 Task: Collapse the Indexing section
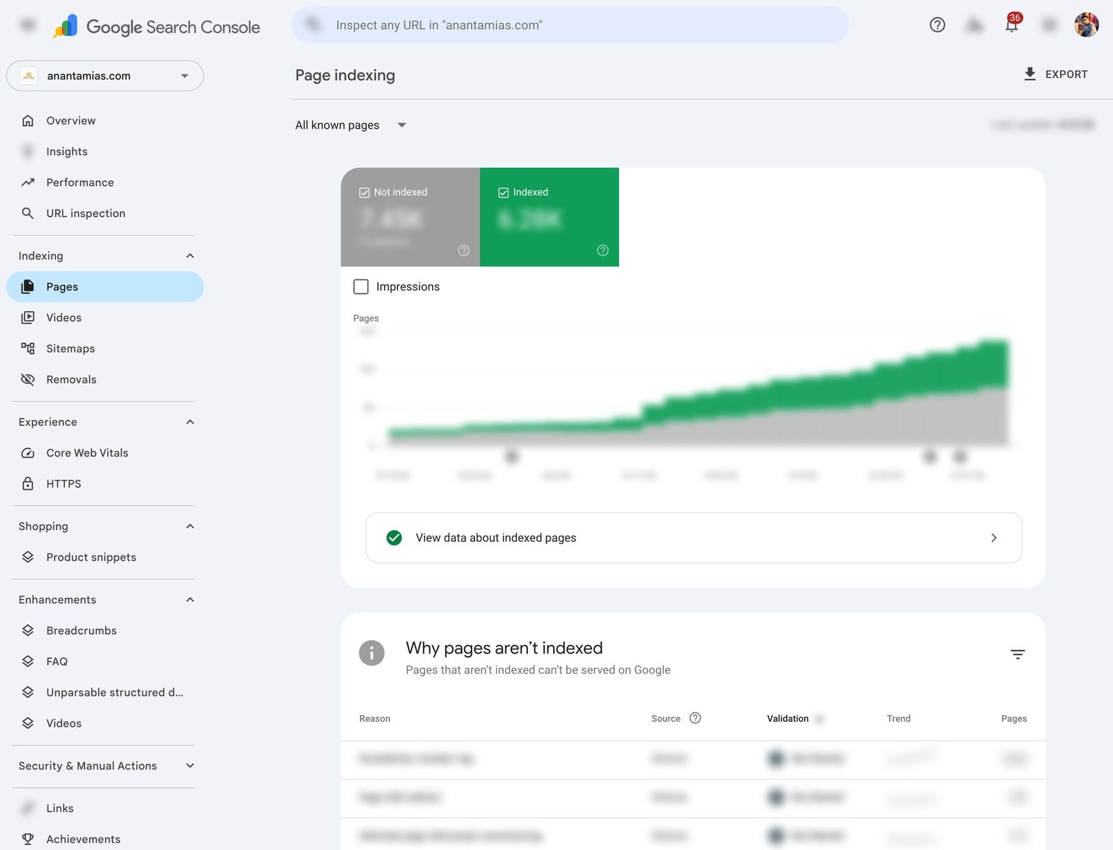(190, 256)
